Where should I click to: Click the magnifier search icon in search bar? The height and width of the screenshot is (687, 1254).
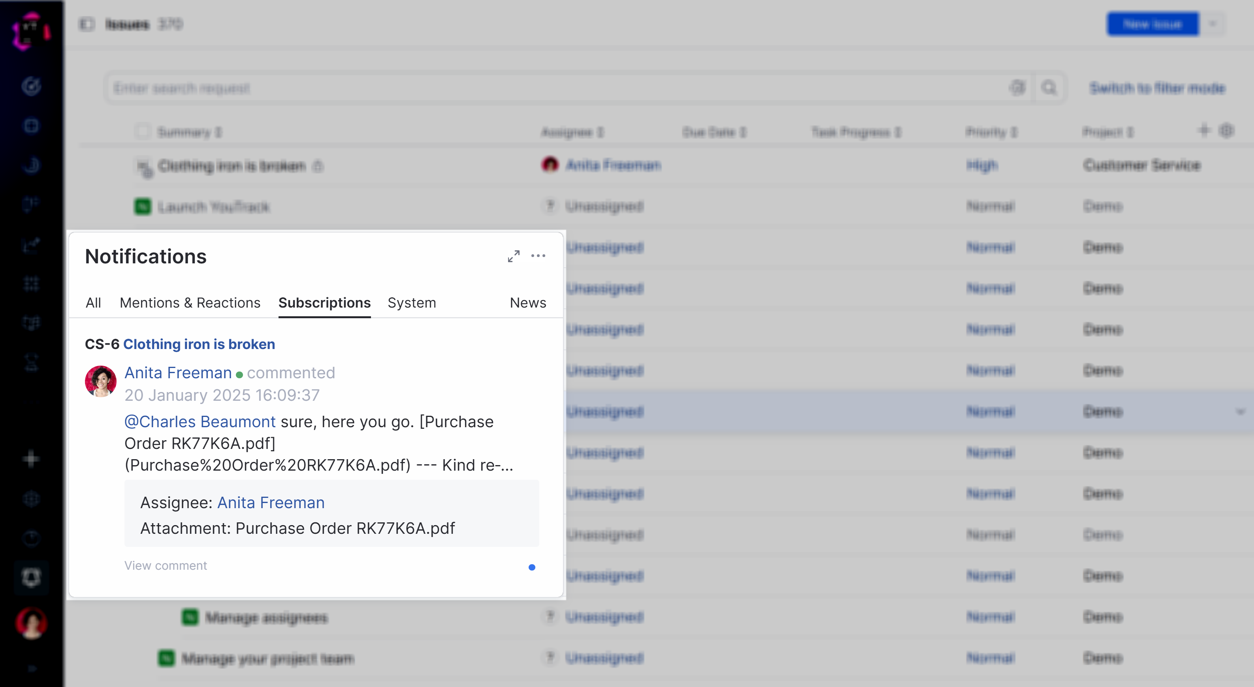[x=1049, y=88]
